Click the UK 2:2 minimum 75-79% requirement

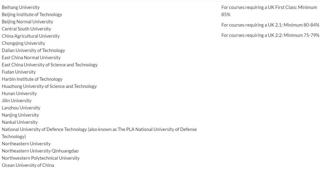click(x=270, y=35)
